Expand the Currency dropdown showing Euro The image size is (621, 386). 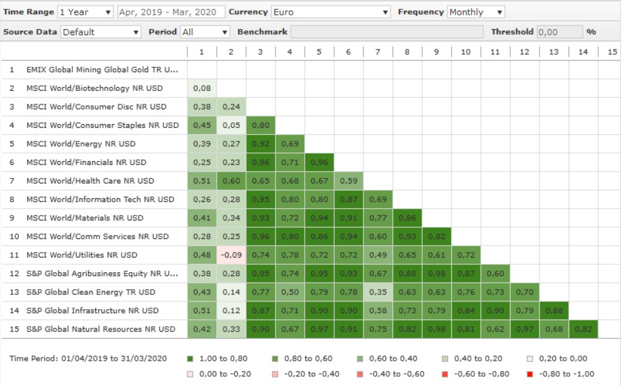[x=331, y=12]
